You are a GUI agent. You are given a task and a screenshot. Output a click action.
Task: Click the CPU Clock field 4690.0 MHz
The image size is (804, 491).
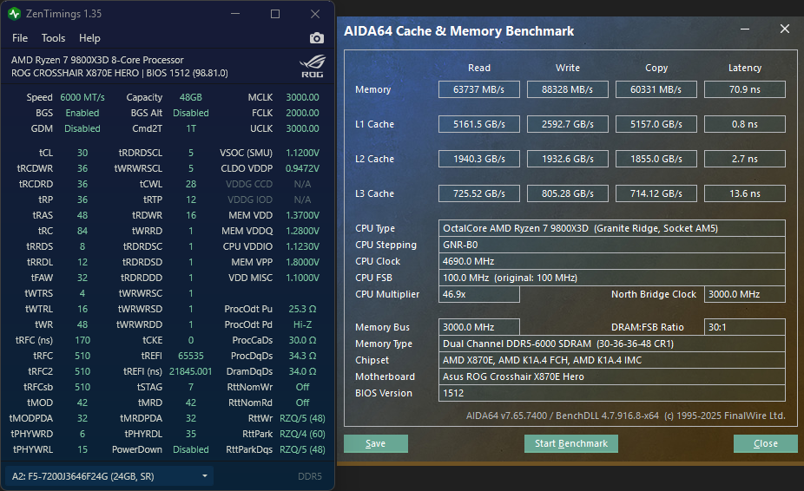612,261
